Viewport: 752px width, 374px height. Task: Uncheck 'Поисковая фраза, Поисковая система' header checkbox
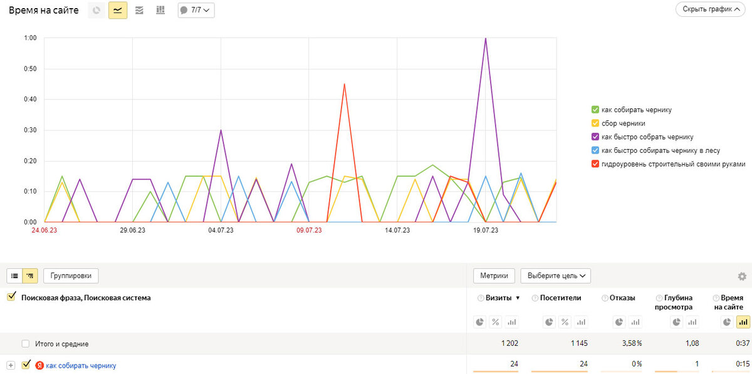[x=11, y=297]
